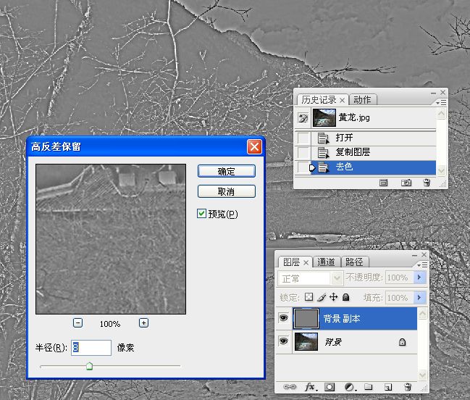Switch to the 通道 tab
The image size is (470, 400).
coord(326,262)
